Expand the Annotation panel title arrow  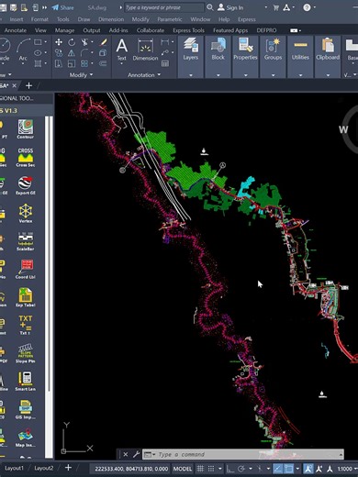click(159, 74)
